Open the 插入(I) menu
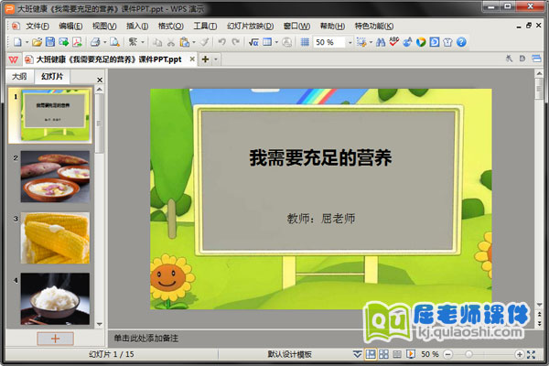The image size is (549, 366). [137, 26]
